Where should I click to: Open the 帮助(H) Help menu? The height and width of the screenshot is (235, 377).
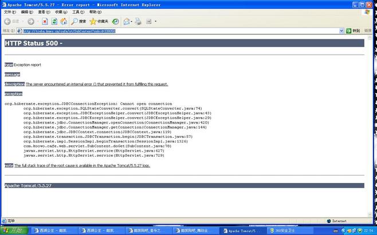[x=95, y=12]
